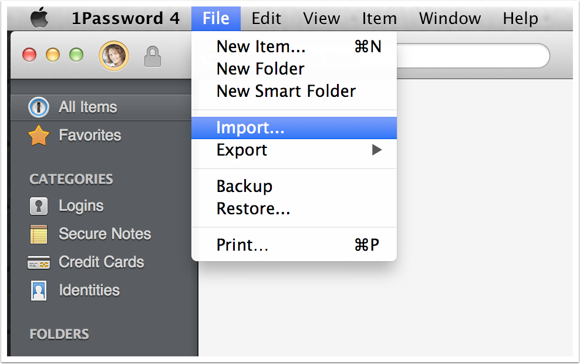Viewport: 580px width, 364px height.
Task: Select Restore... in File menu
Action: [x=253, y=208]
